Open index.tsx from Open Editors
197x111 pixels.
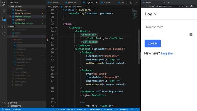pos(26,10)
